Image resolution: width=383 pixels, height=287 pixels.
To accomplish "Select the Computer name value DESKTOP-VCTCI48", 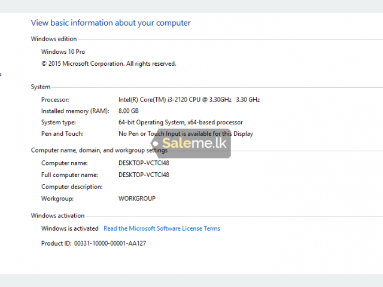I will 144,163.
